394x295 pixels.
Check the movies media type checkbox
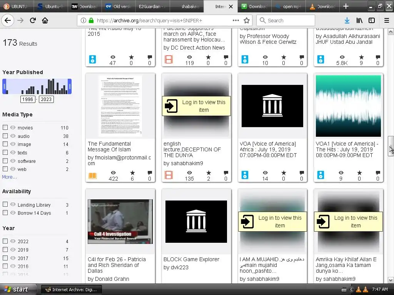(5, 127)
